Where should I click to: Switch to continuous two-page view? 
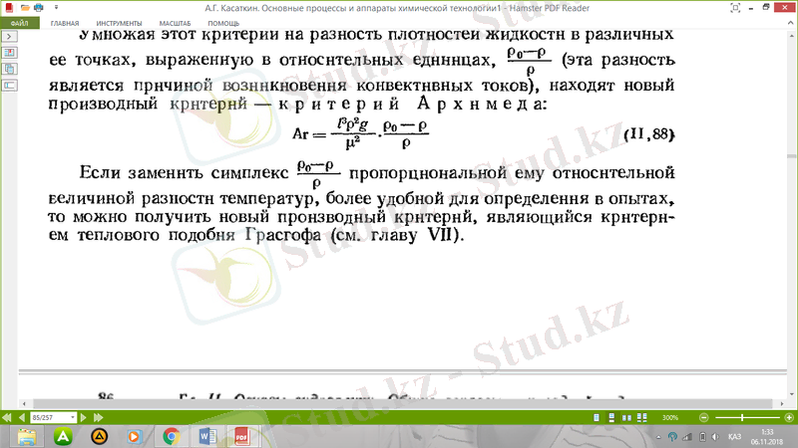pos(642,417)
